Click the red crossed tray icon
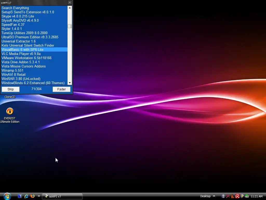The width and height of the screenshot is (266, 200). click(228, 196)
